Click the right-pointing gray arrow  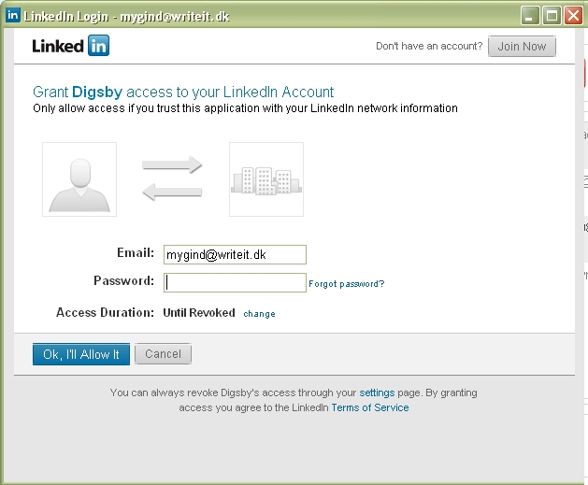[173, 165]
